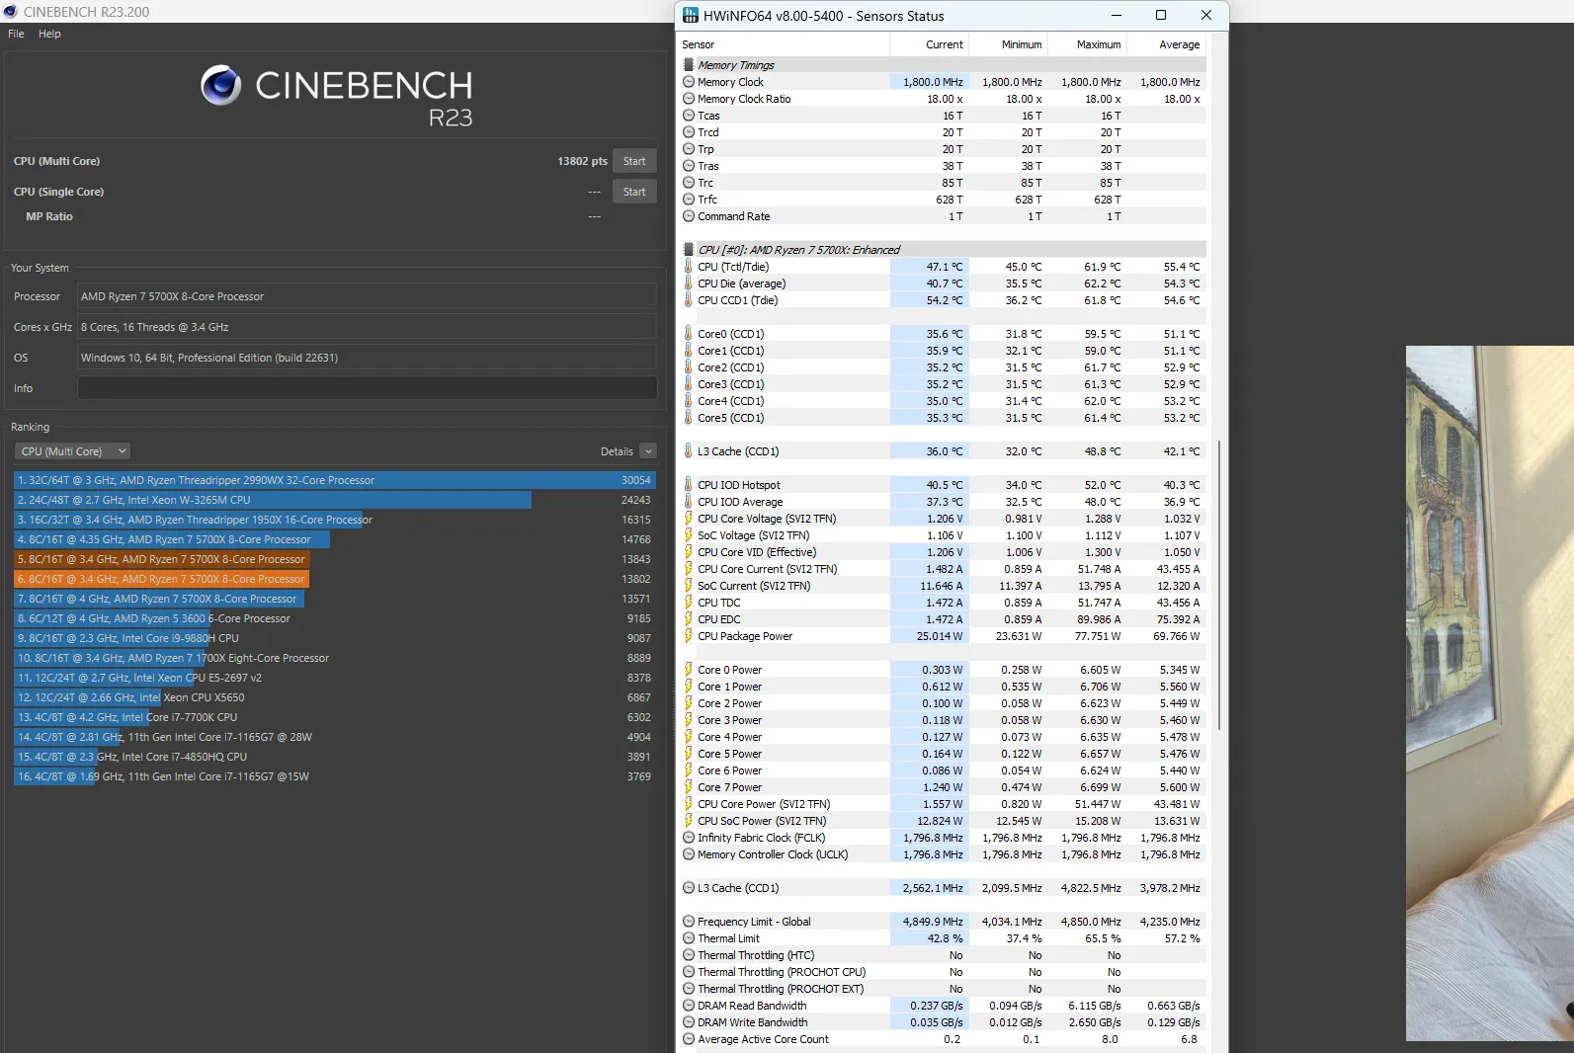Select the Ryzen 7 1700X ranking row

coord(335,658)
